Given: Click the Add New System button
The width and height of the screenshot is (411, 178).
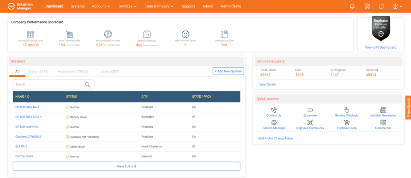Looking at the screenshot, I should click(228, 71).
